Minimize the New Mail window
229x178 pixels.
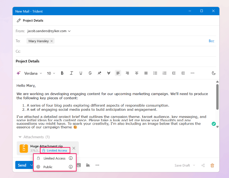pos(190,11)
